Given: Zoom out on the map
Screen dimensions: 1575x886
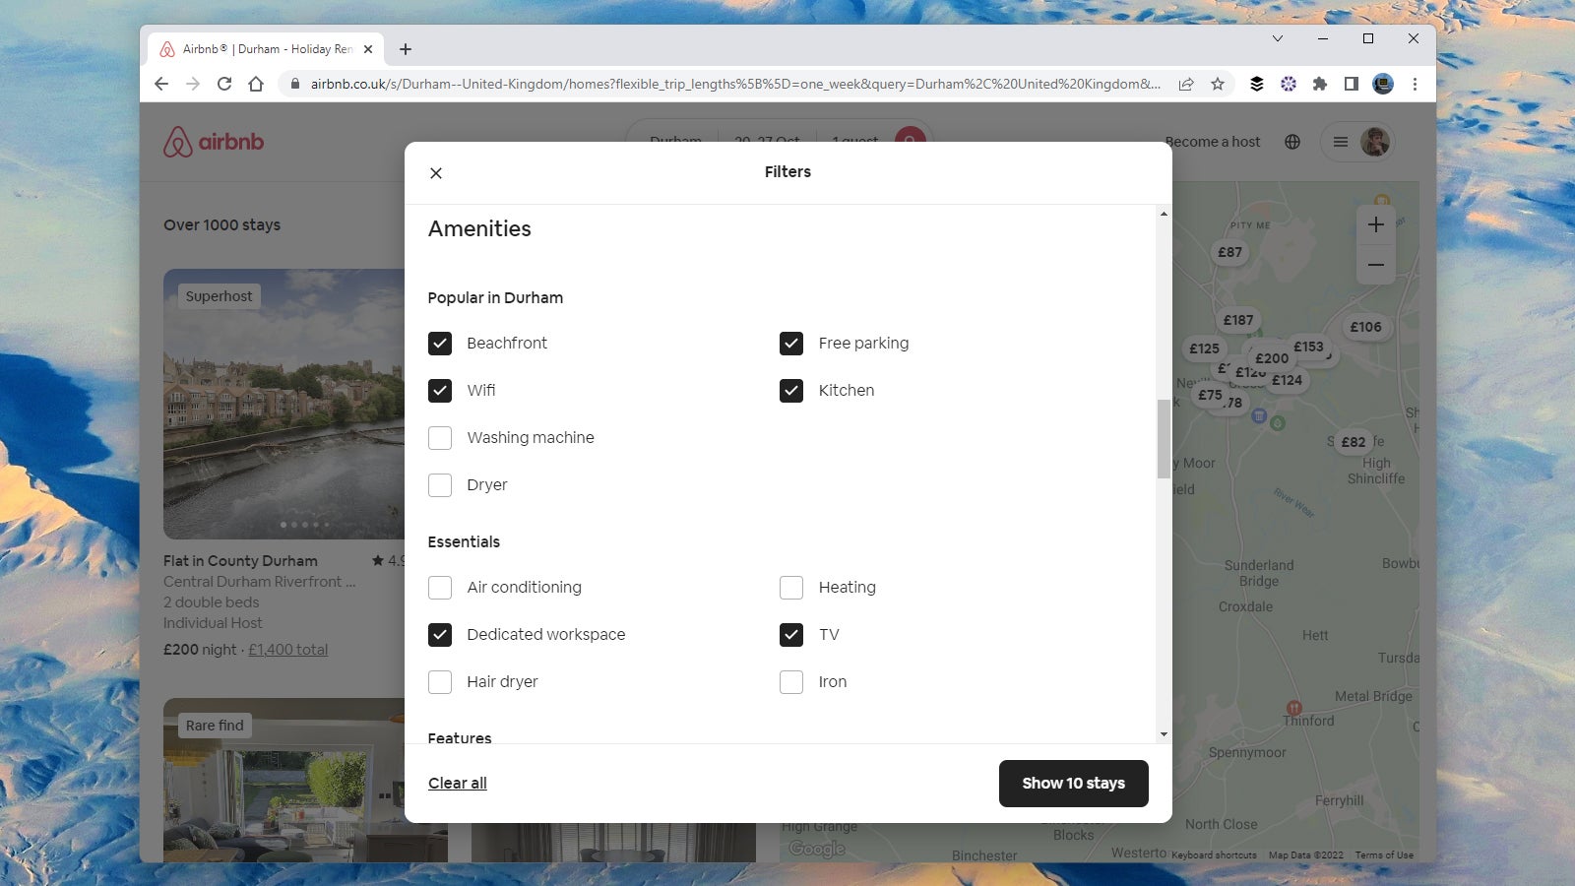Looking at the screenshot, I should [x=1375, y=264].
